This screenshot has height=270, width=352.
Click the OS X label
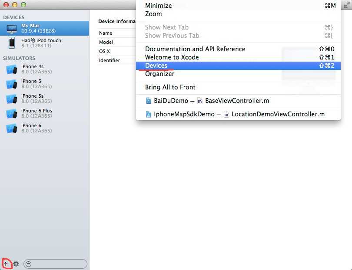point(104,51)
